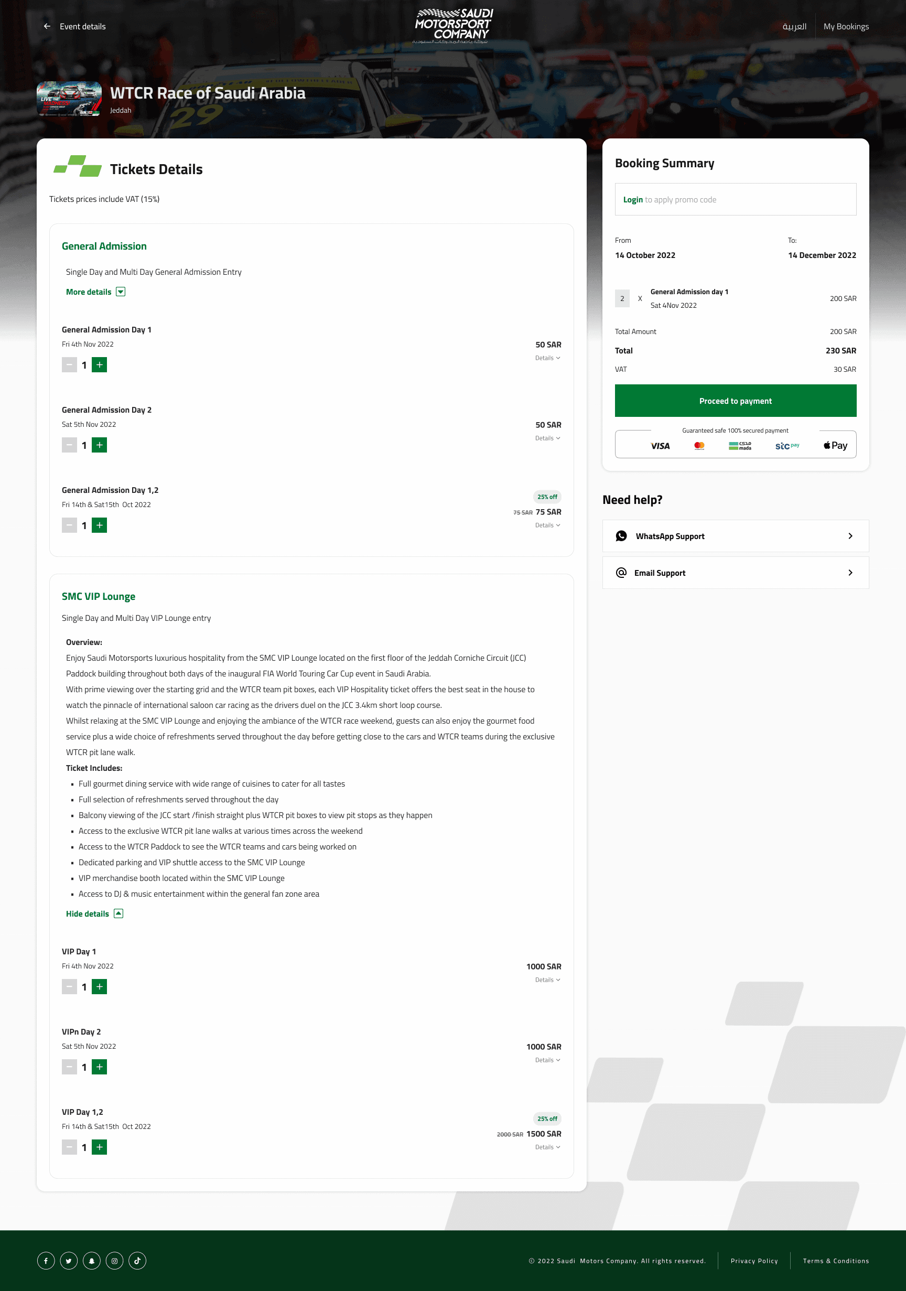906x1291 pixels.
Task: Open Snapchat page from footer
Action: pyautogui.click(x=92, y=1261)
